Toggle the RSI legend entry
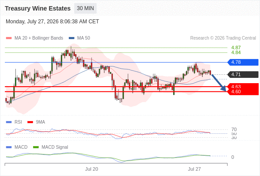Screen dimensions: 260x176 (x=14, y=122)
